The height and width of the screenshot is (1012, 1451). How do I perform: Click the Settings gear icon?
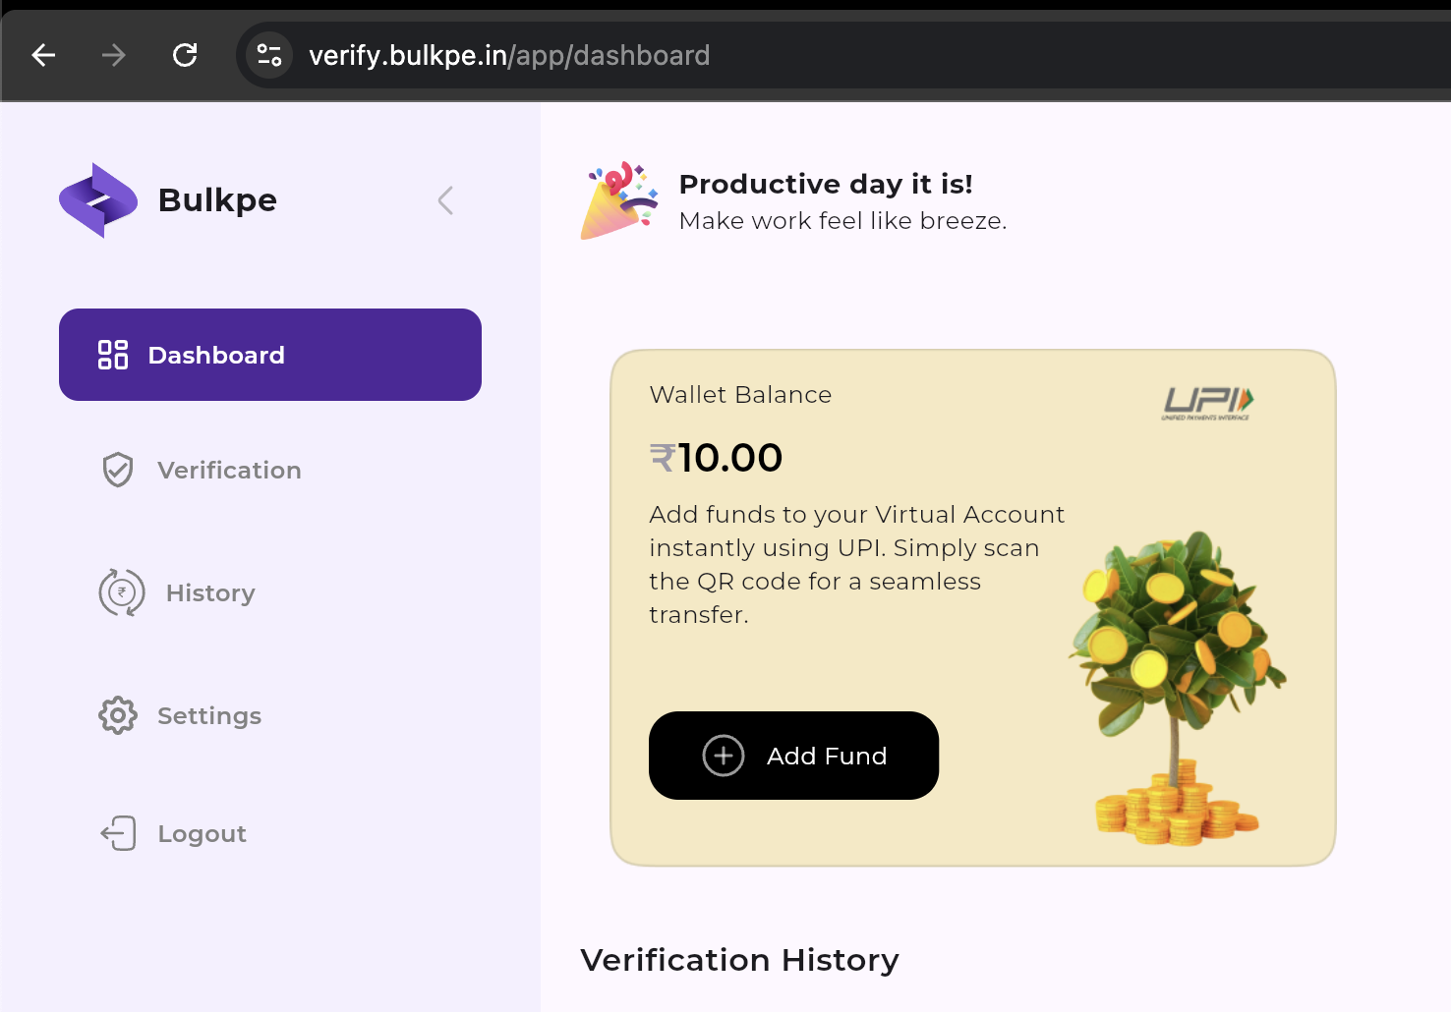tap(118, 715)
